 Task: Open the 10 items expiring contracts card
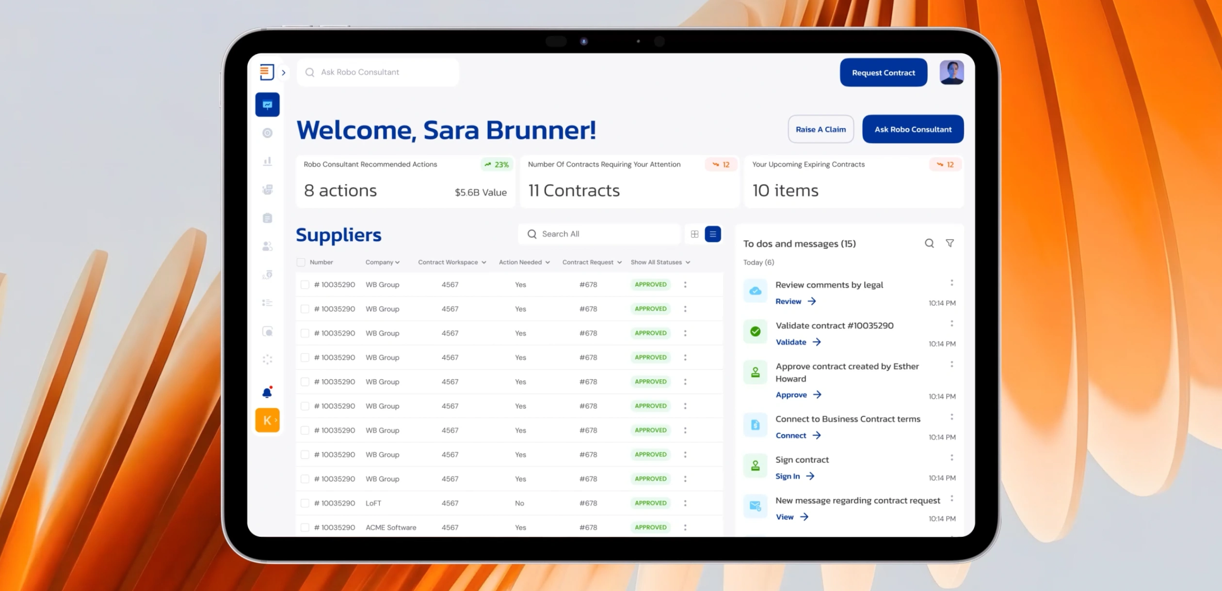854,182
